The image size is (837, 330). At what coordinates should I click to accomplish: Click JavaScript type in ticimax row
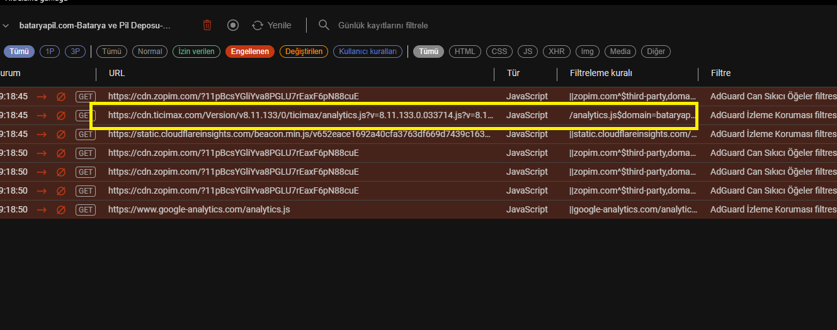pos(527,116)
